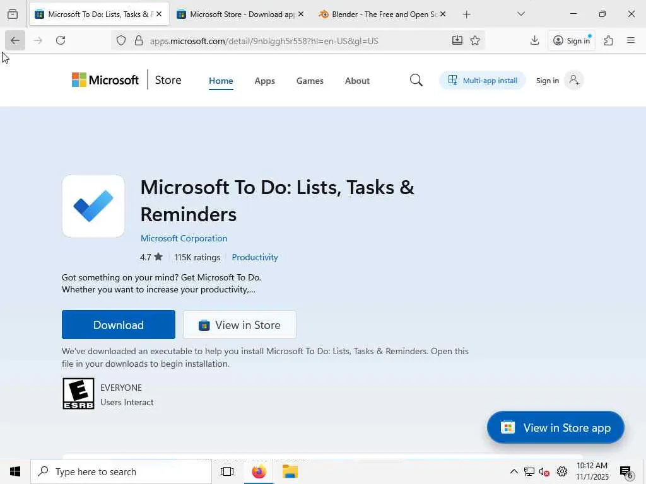Click the app description text

(x=161, y=284)
